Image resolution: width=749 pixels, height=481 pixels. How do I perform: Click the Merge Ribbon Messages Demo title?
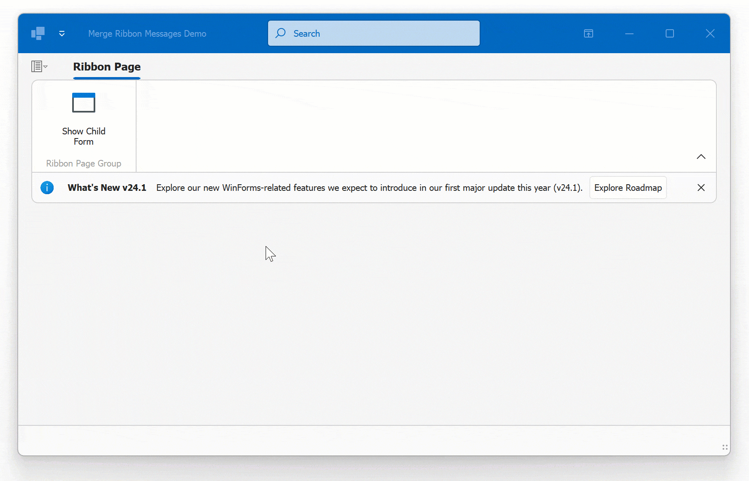[x=147, y=33]
